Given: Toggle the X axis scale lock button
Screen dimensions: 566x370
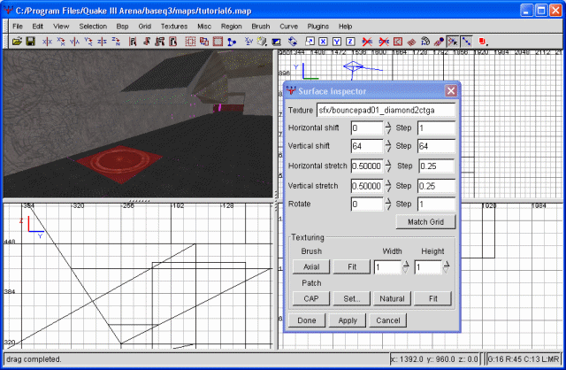Looking at the screenshot, I should 324,42.
